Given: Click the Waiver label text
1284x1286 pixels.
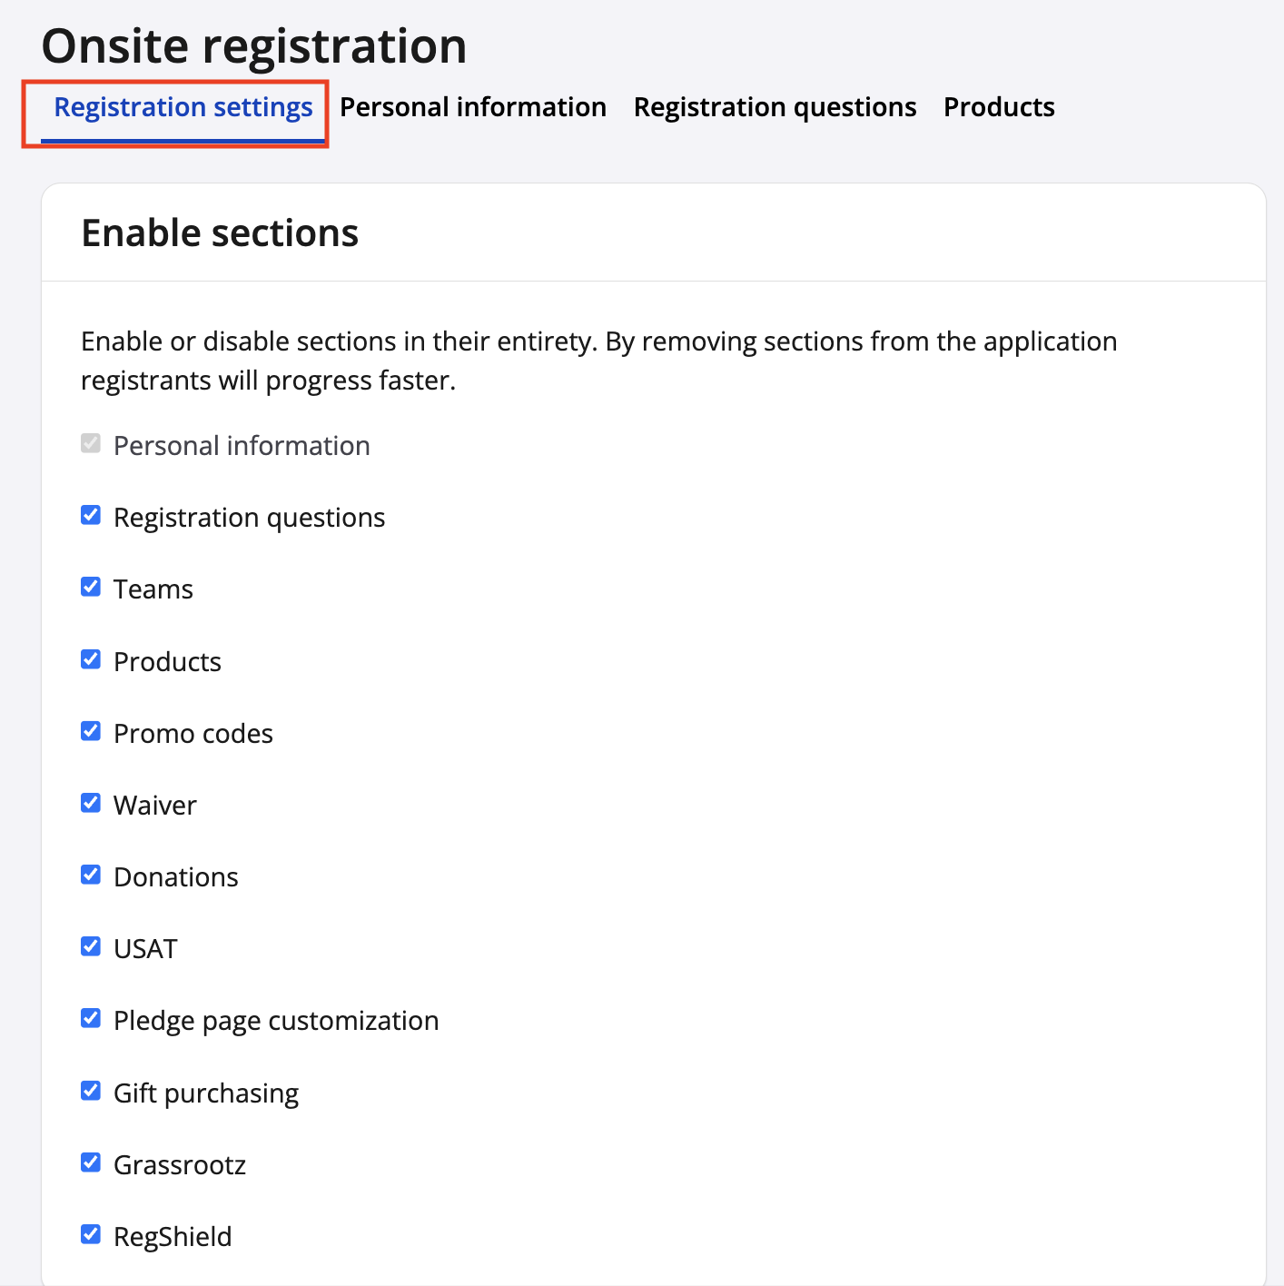Looking at the screenshot, I should [x=154, y=806].
